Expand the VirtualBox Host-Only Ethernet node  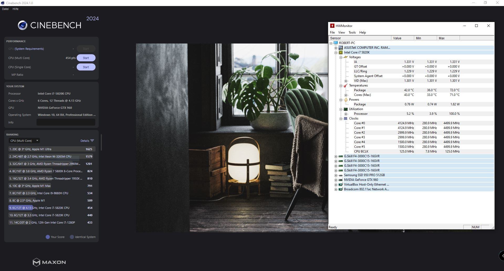pos(336,185)
